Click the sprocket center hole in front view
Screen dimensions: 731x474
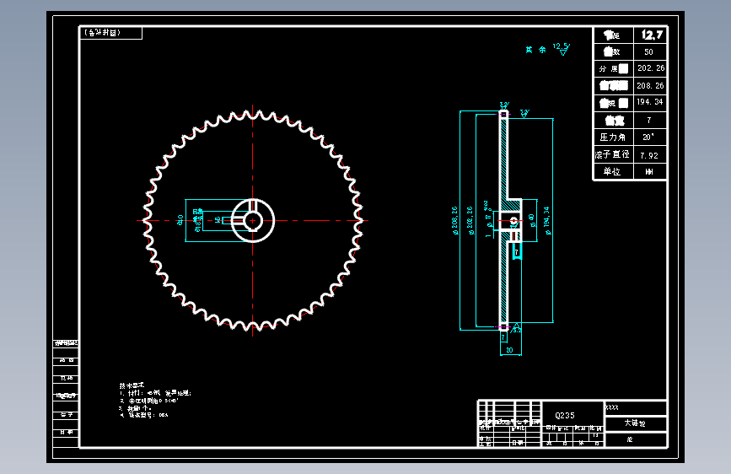click(253, 220)
